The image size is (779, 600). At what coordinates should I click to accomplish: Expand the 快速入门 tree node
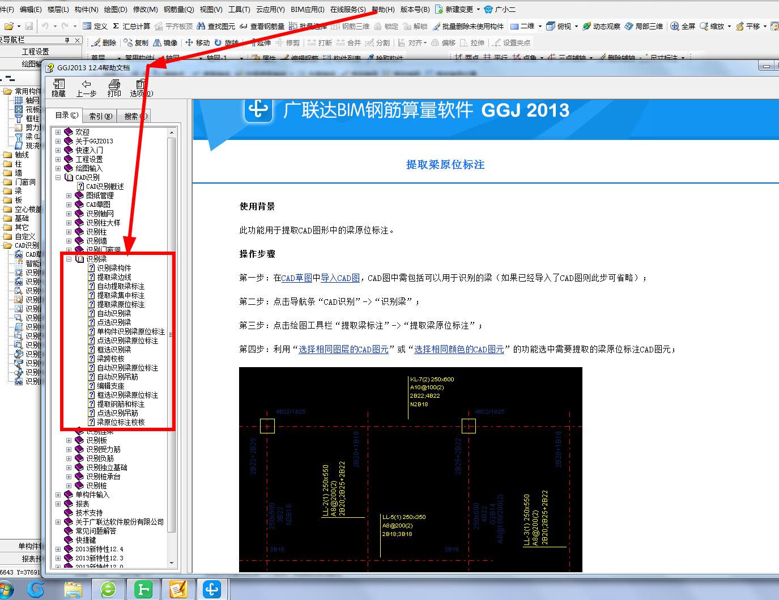point(58,150)
